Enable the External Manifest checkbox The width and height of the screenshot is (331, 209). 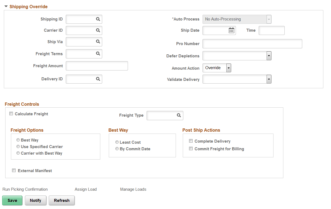[14, 170]
